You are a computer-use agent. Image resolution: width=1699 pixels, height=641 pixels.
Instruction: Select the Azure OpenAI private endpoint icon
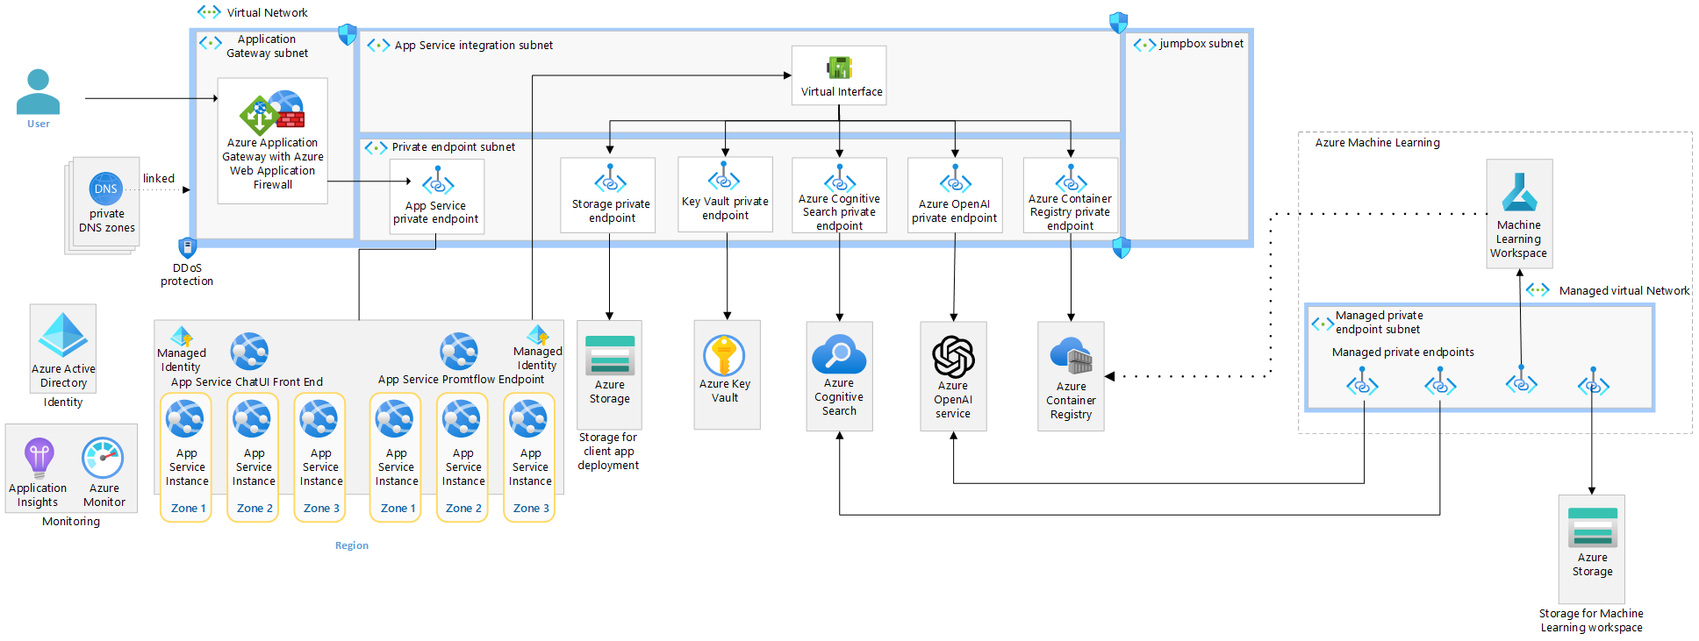click(956, 180)
